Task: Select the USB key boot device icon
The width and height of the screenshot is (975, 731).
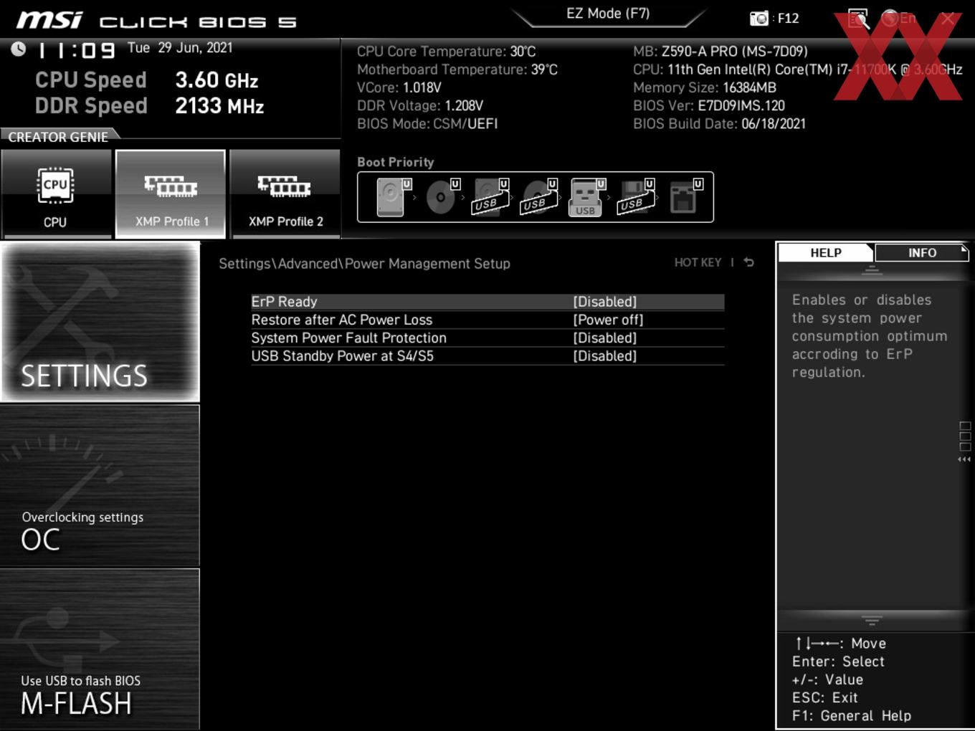Action: pos(587,197)
